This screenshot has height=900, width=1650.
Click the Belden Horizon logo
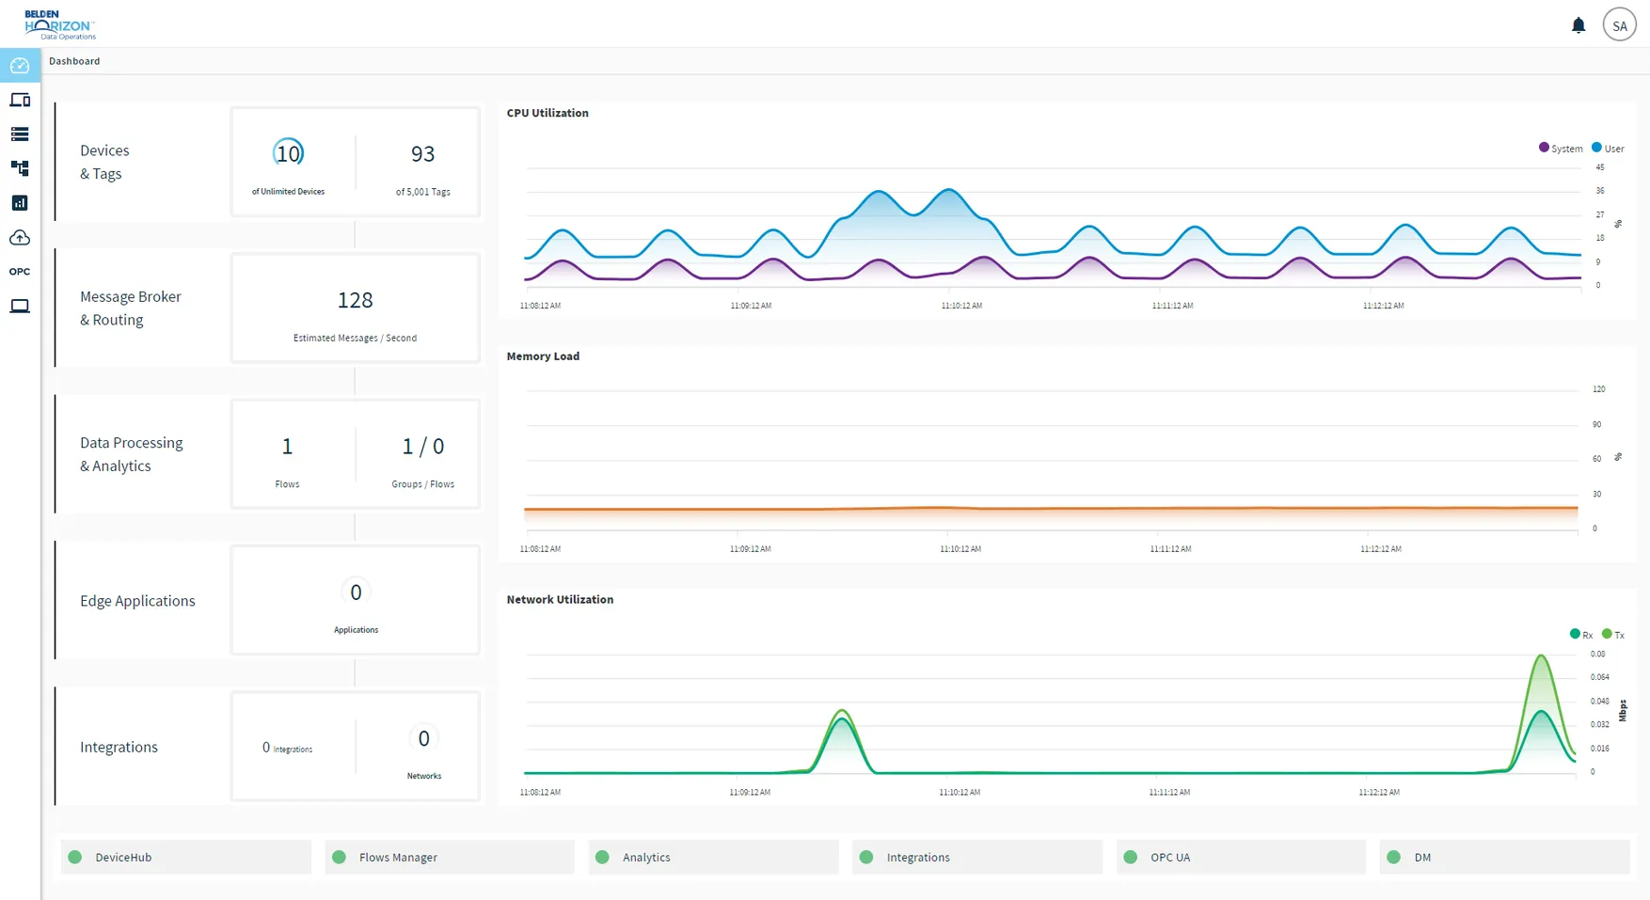(59, 25)
